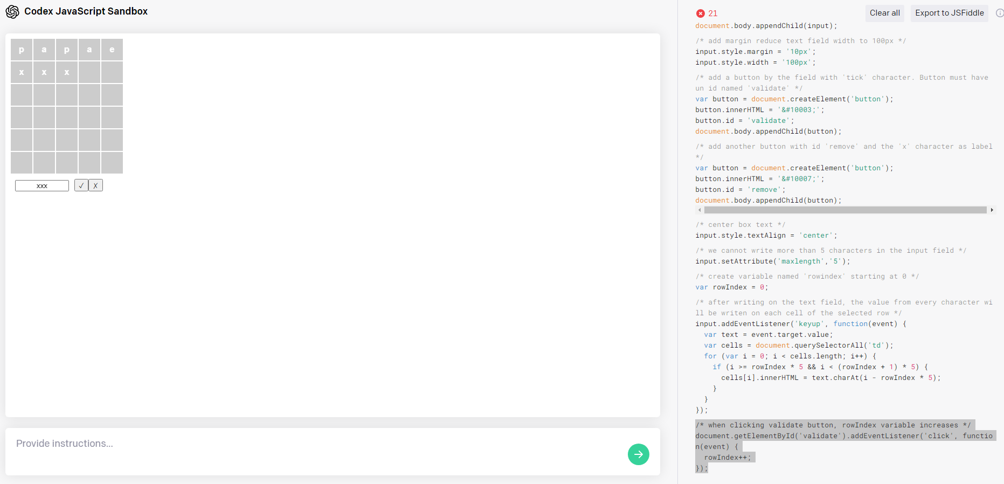Image resolution: width=1004 pixels, height=484 pixels.
Task: Click the line for (var i = 0; i < cells.length
Action: tap(790, 356)
